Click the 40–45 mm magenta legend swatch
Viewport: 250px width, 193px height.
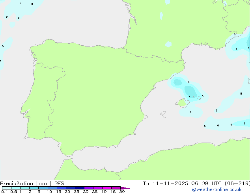point(107,188)
